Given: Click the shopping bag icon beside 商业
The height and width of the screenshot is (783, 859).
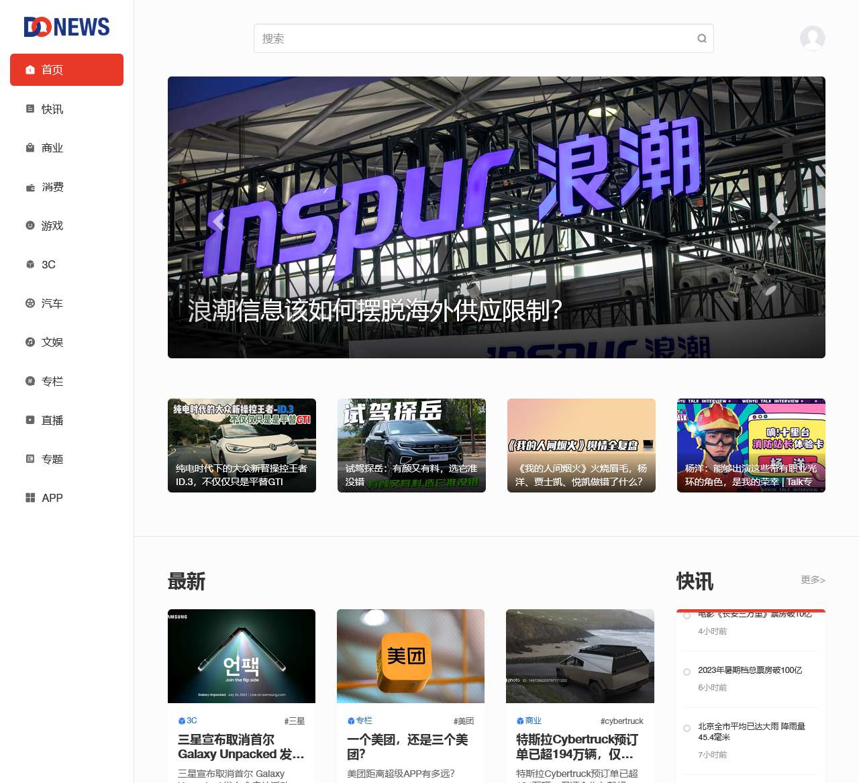Looking at the screenshot, I should click(x=30, y=148).
